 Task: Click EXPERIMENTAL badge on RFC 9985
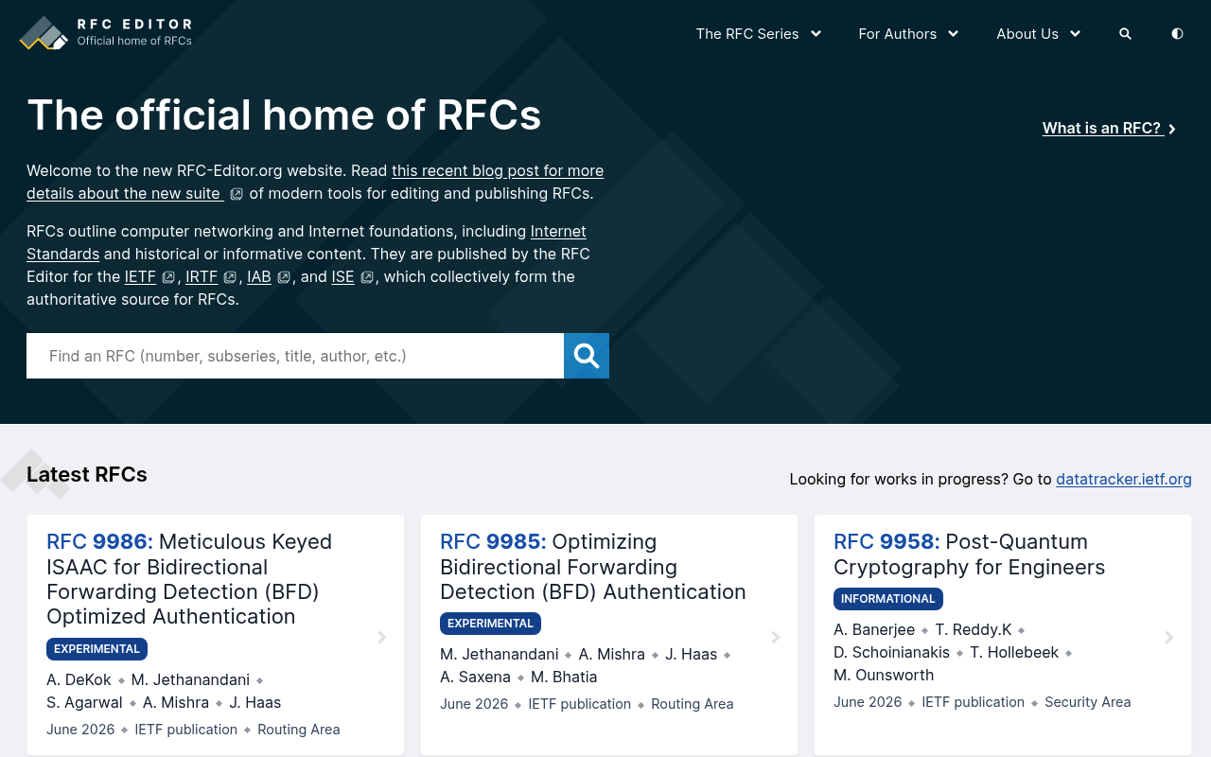(490, 624)
